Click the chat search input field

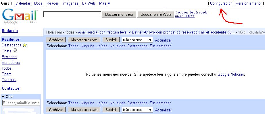click(x=21, y=103)
